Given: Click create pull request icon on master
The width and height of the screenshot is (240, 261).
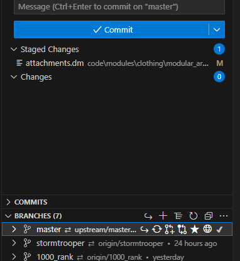Looking at the screenshot, I should click(170, 230).
